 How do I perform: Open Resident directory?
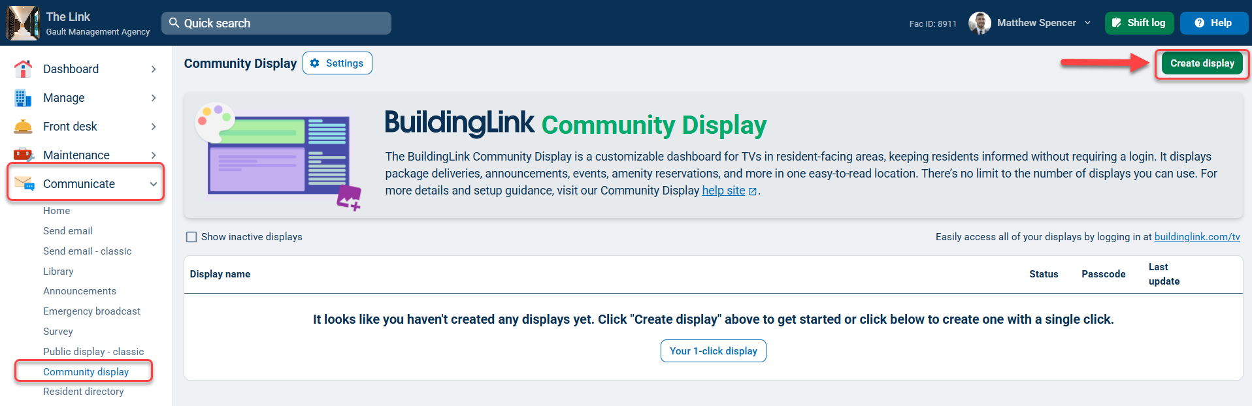click(84, 392)
